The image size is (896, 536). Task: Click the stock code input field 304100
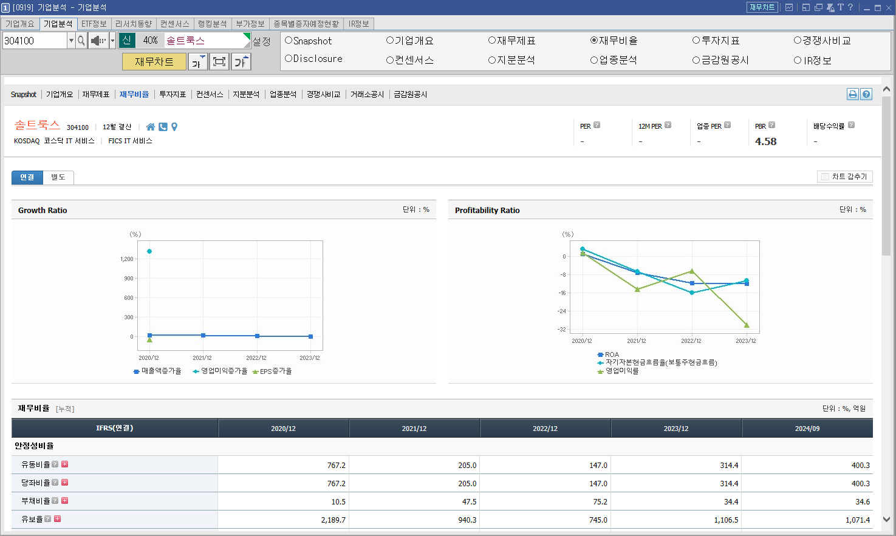[x=35, y=41]
